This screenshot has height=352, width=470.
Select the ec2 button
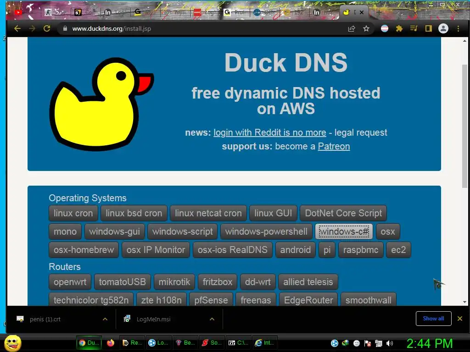398,250
